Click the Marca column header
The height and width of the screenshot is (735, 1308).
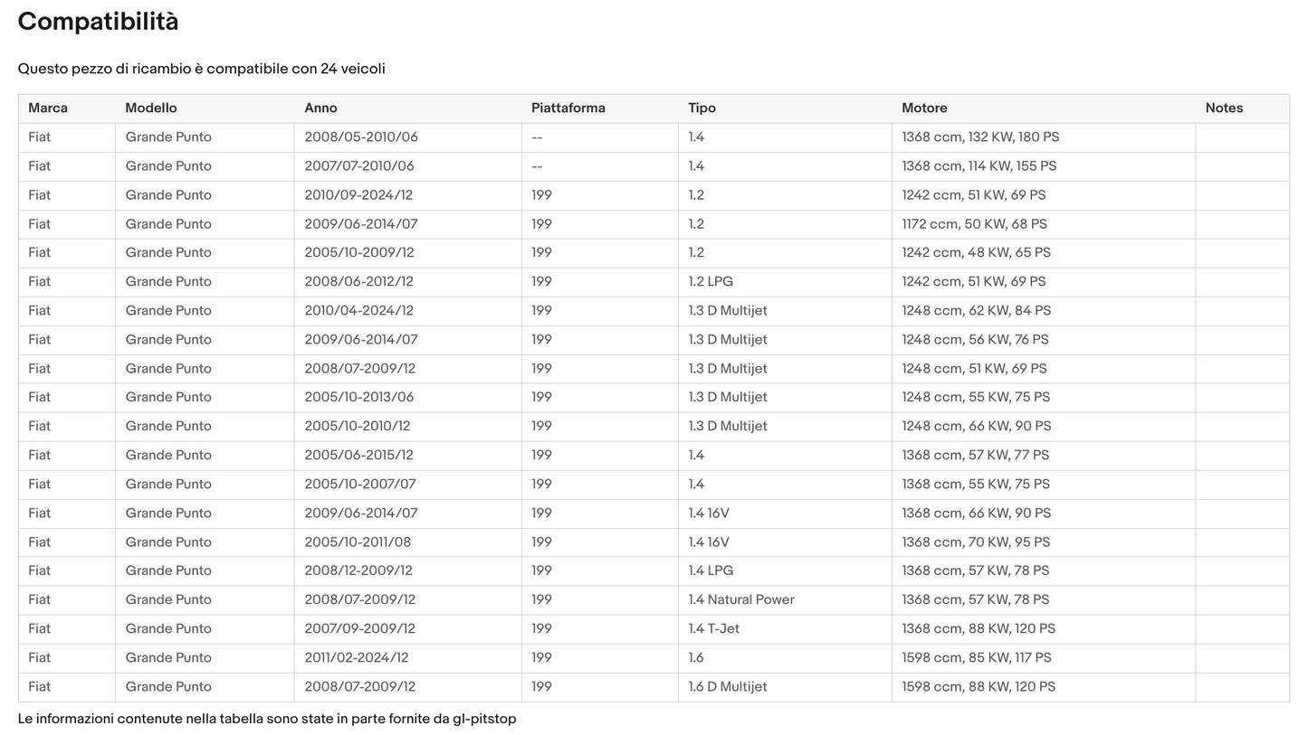coord(48,108)
